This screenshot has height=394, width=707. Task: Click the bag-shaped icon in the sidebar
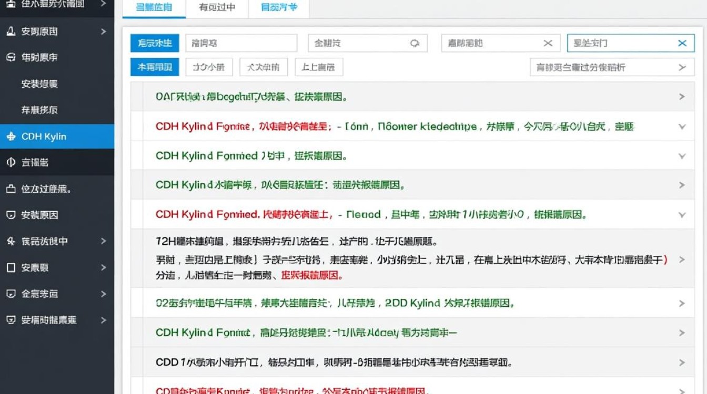pos(11,189)
